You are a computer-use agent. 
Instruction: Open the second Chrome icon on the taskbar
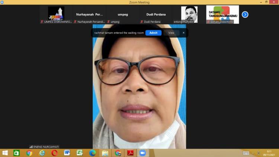118,153
